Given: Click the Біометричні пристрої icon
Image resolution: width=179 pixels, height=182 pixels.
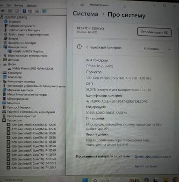Looking at the screenshot, I should coord(6,43).
